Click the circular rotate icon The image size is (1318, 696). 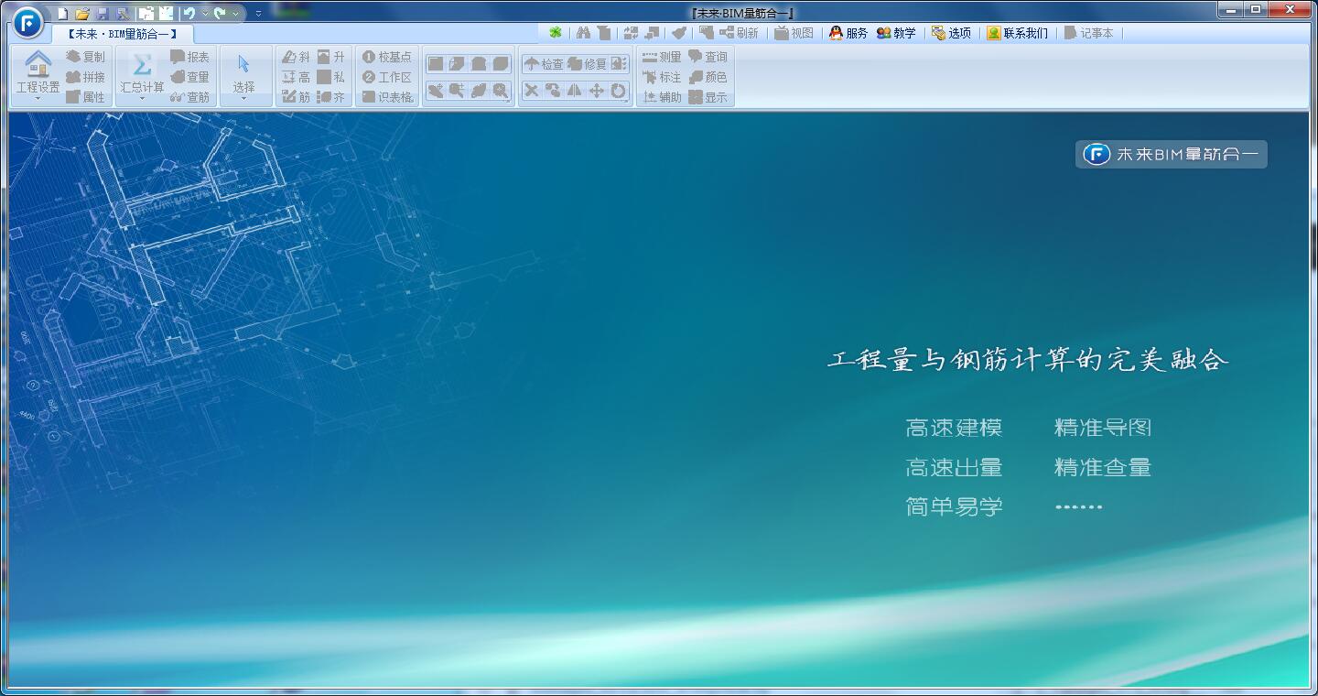coord(619,90)
